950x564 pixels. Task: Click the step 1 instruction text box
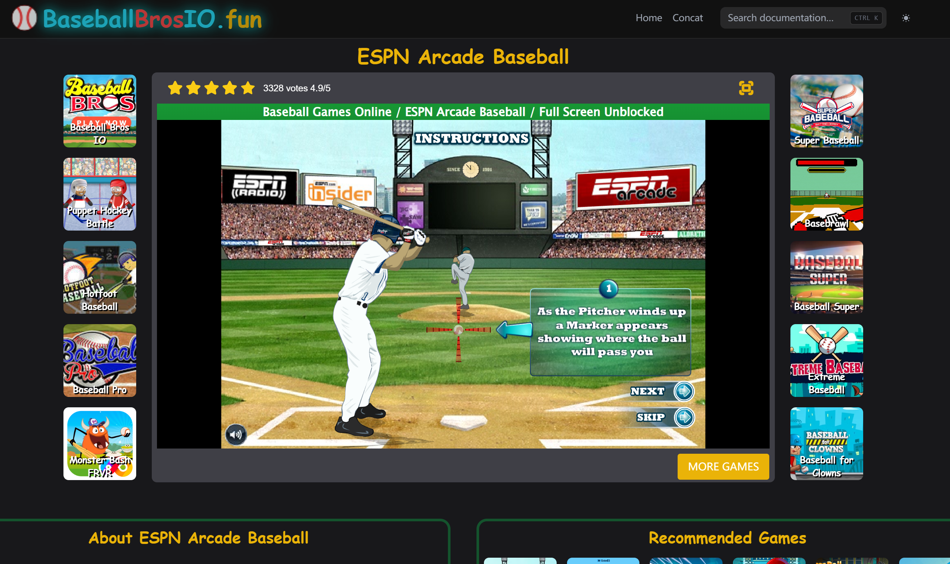pyautogui.click(x=610, y=332)
